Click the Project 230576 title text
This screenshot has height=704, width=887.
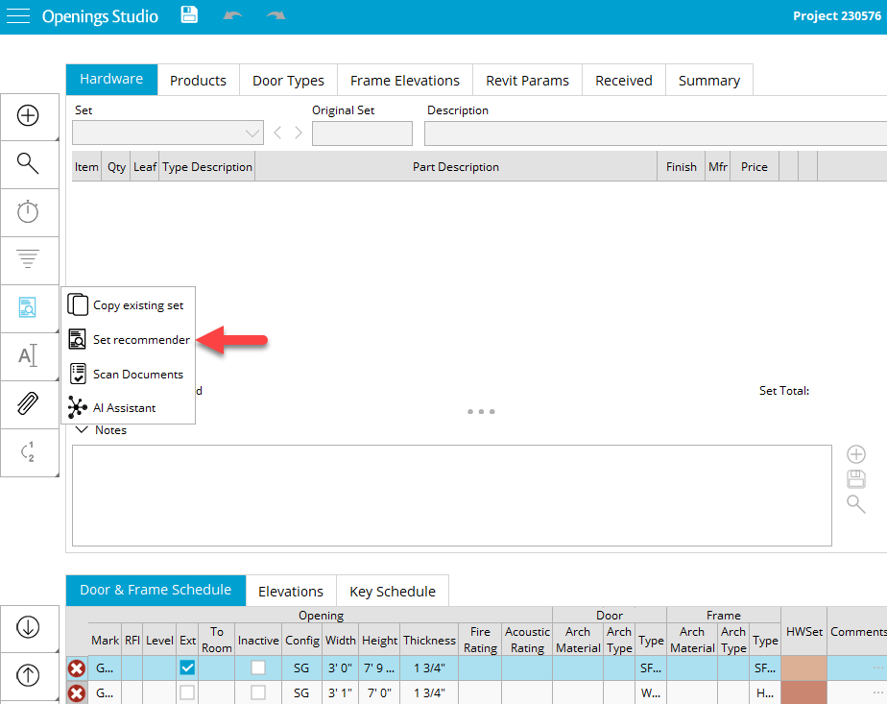(x=837, y=15)
